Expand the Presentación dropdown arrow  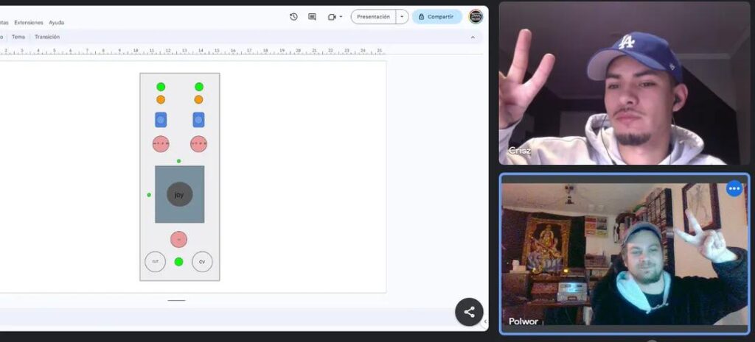pyautogui.click(x=402, y=17)
